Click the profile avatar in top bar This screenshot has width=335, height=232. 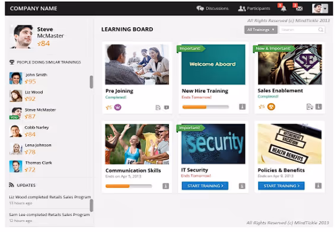coord(317,8)
